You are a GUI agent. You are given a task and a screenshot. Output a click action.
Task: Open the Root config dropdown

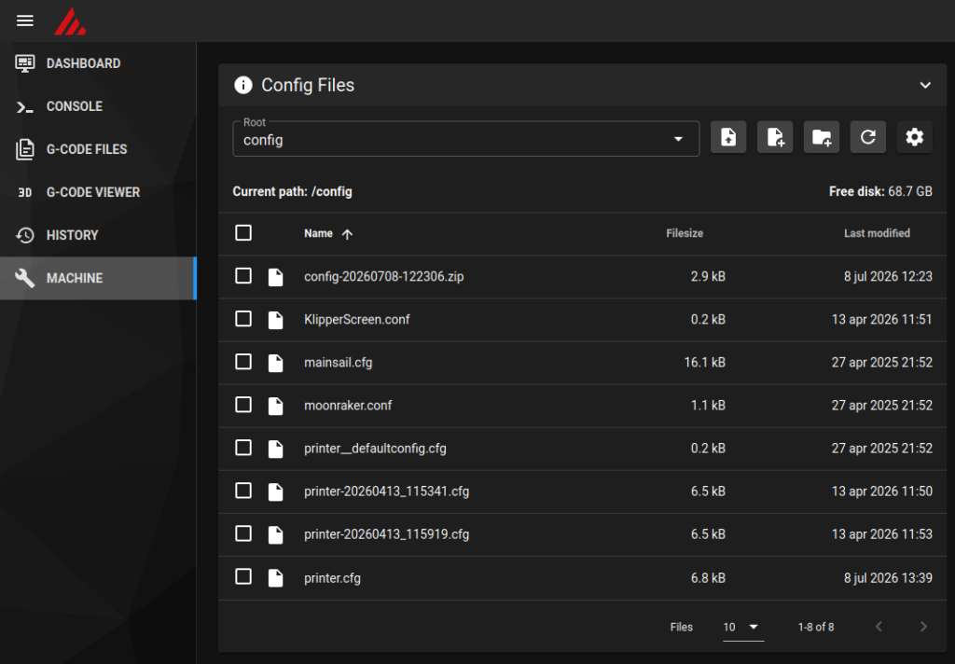[x=466, y=139]
